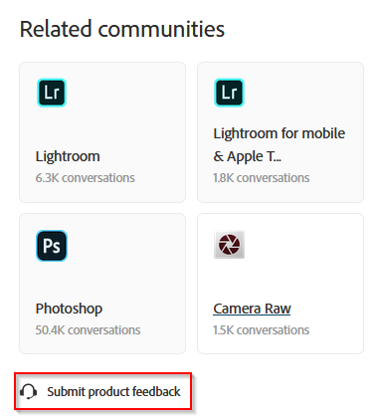Click the Lightroom for mobile Lr icon
Viewport: 376px width, 420px height.
pyautogui.click(x=229, y=93)
